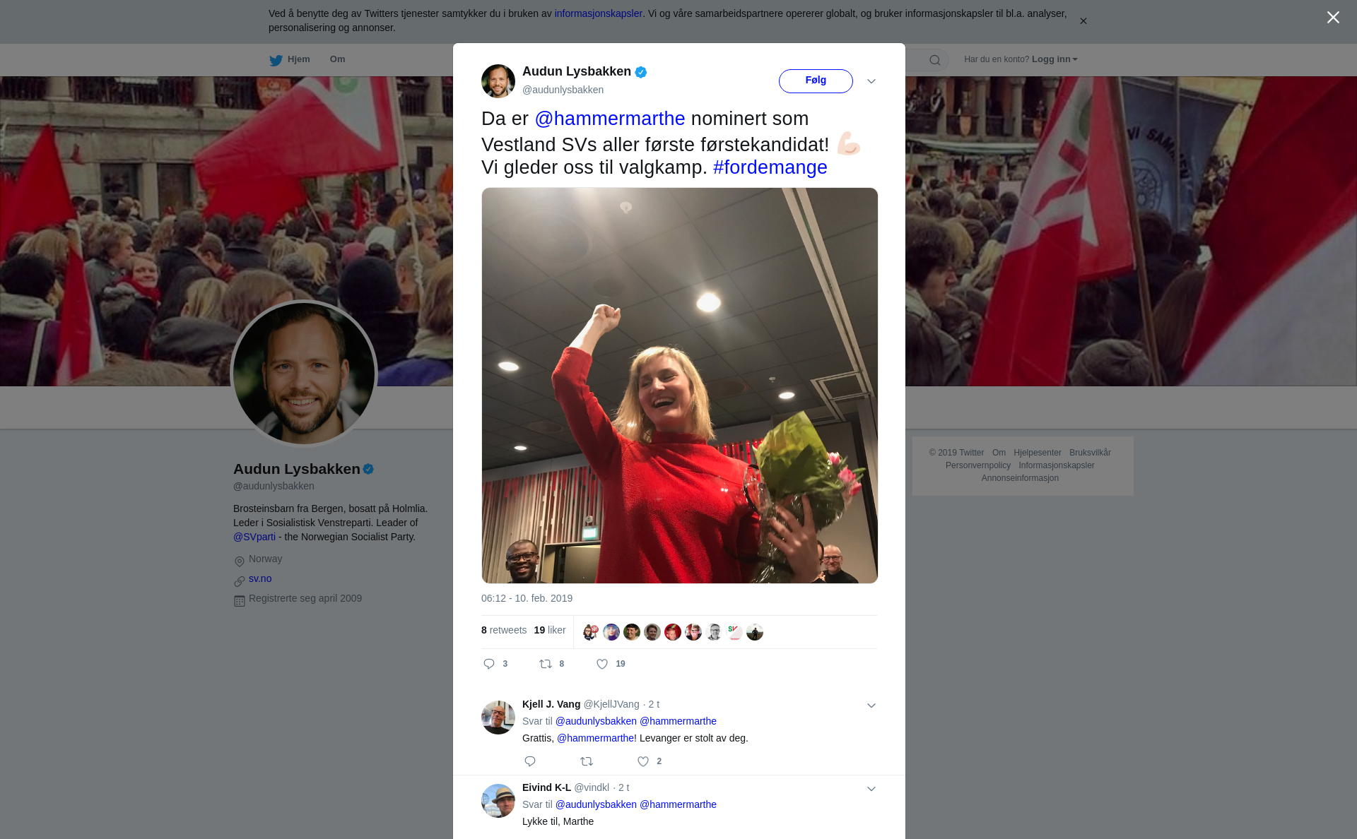The width and height of the screenshot is (1357, 839).
Task: Expand options for Eivind K-L's reply
Action: [x=871, y=789]
